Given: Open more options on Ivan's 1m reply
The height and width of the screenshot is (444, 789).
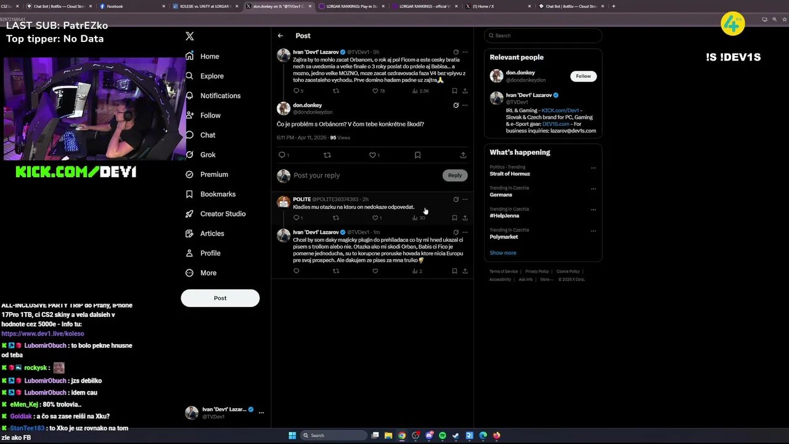Looking at the screenshot, I should (465, 232).
